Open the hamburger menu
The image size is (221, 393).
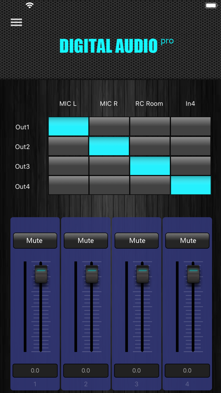[16, 22]
